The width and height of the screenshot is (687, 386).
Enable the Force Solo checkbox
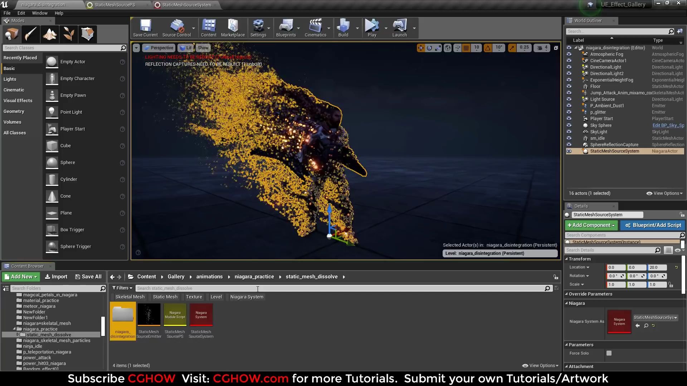pyautogui.click(x=609, y=353)
